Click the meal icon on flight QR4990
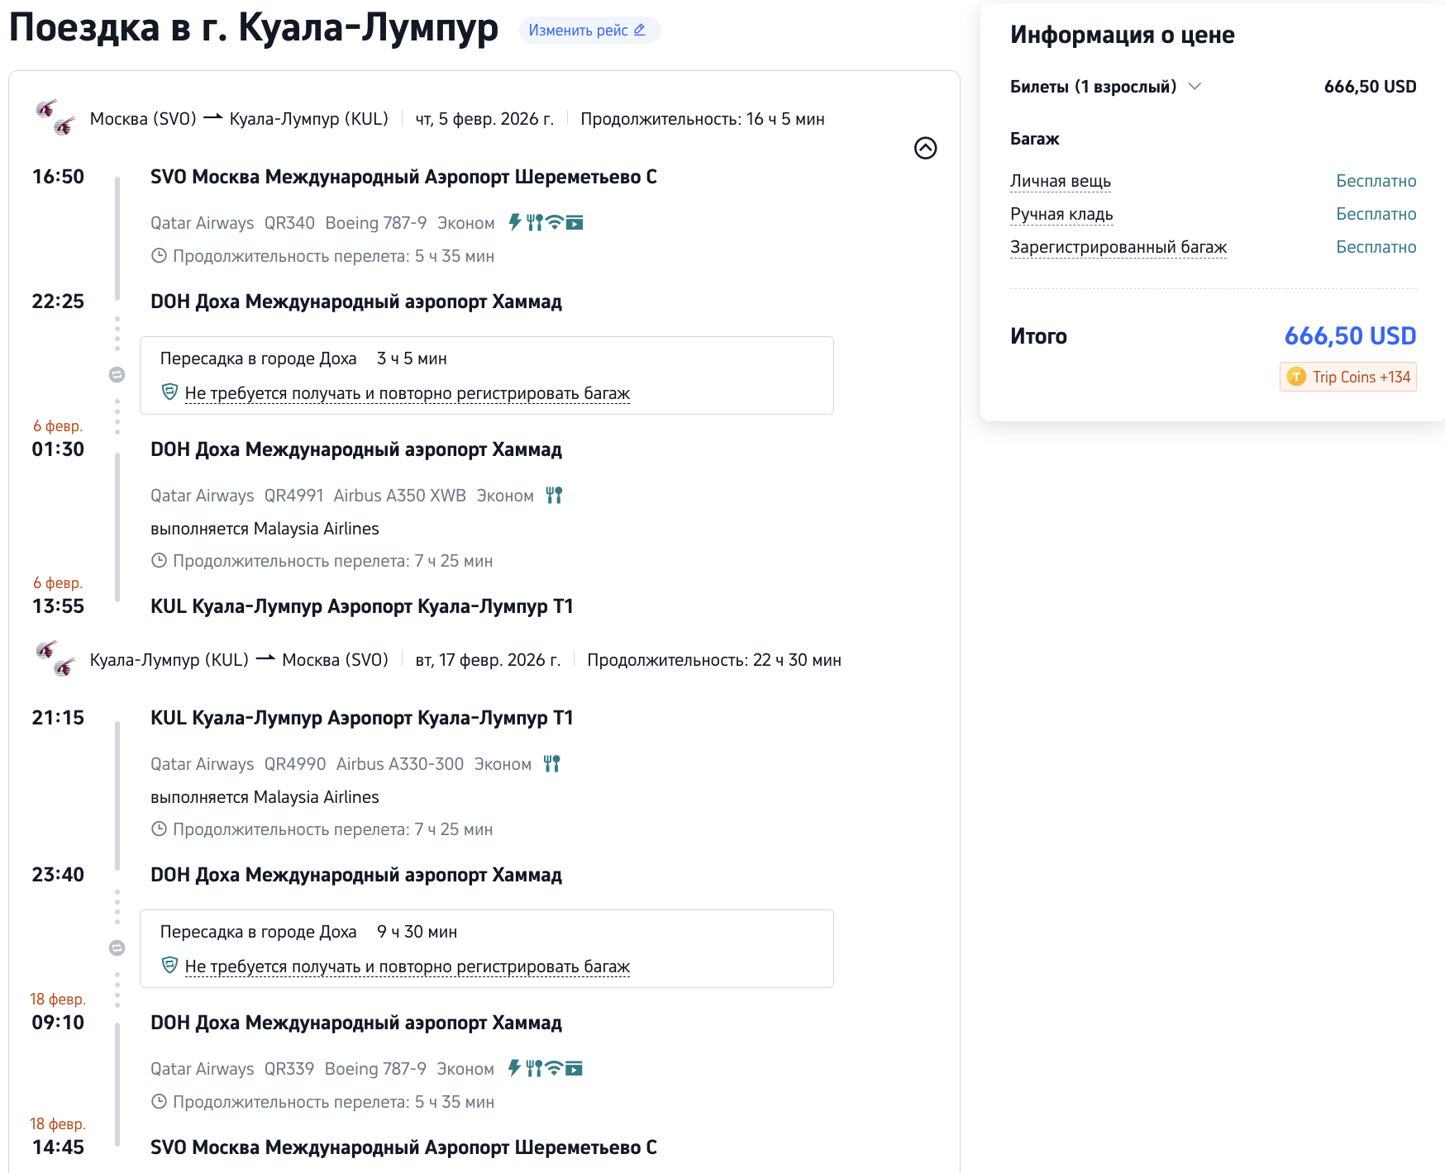Screen dimensions: 1445x1173 pos(552,763)
